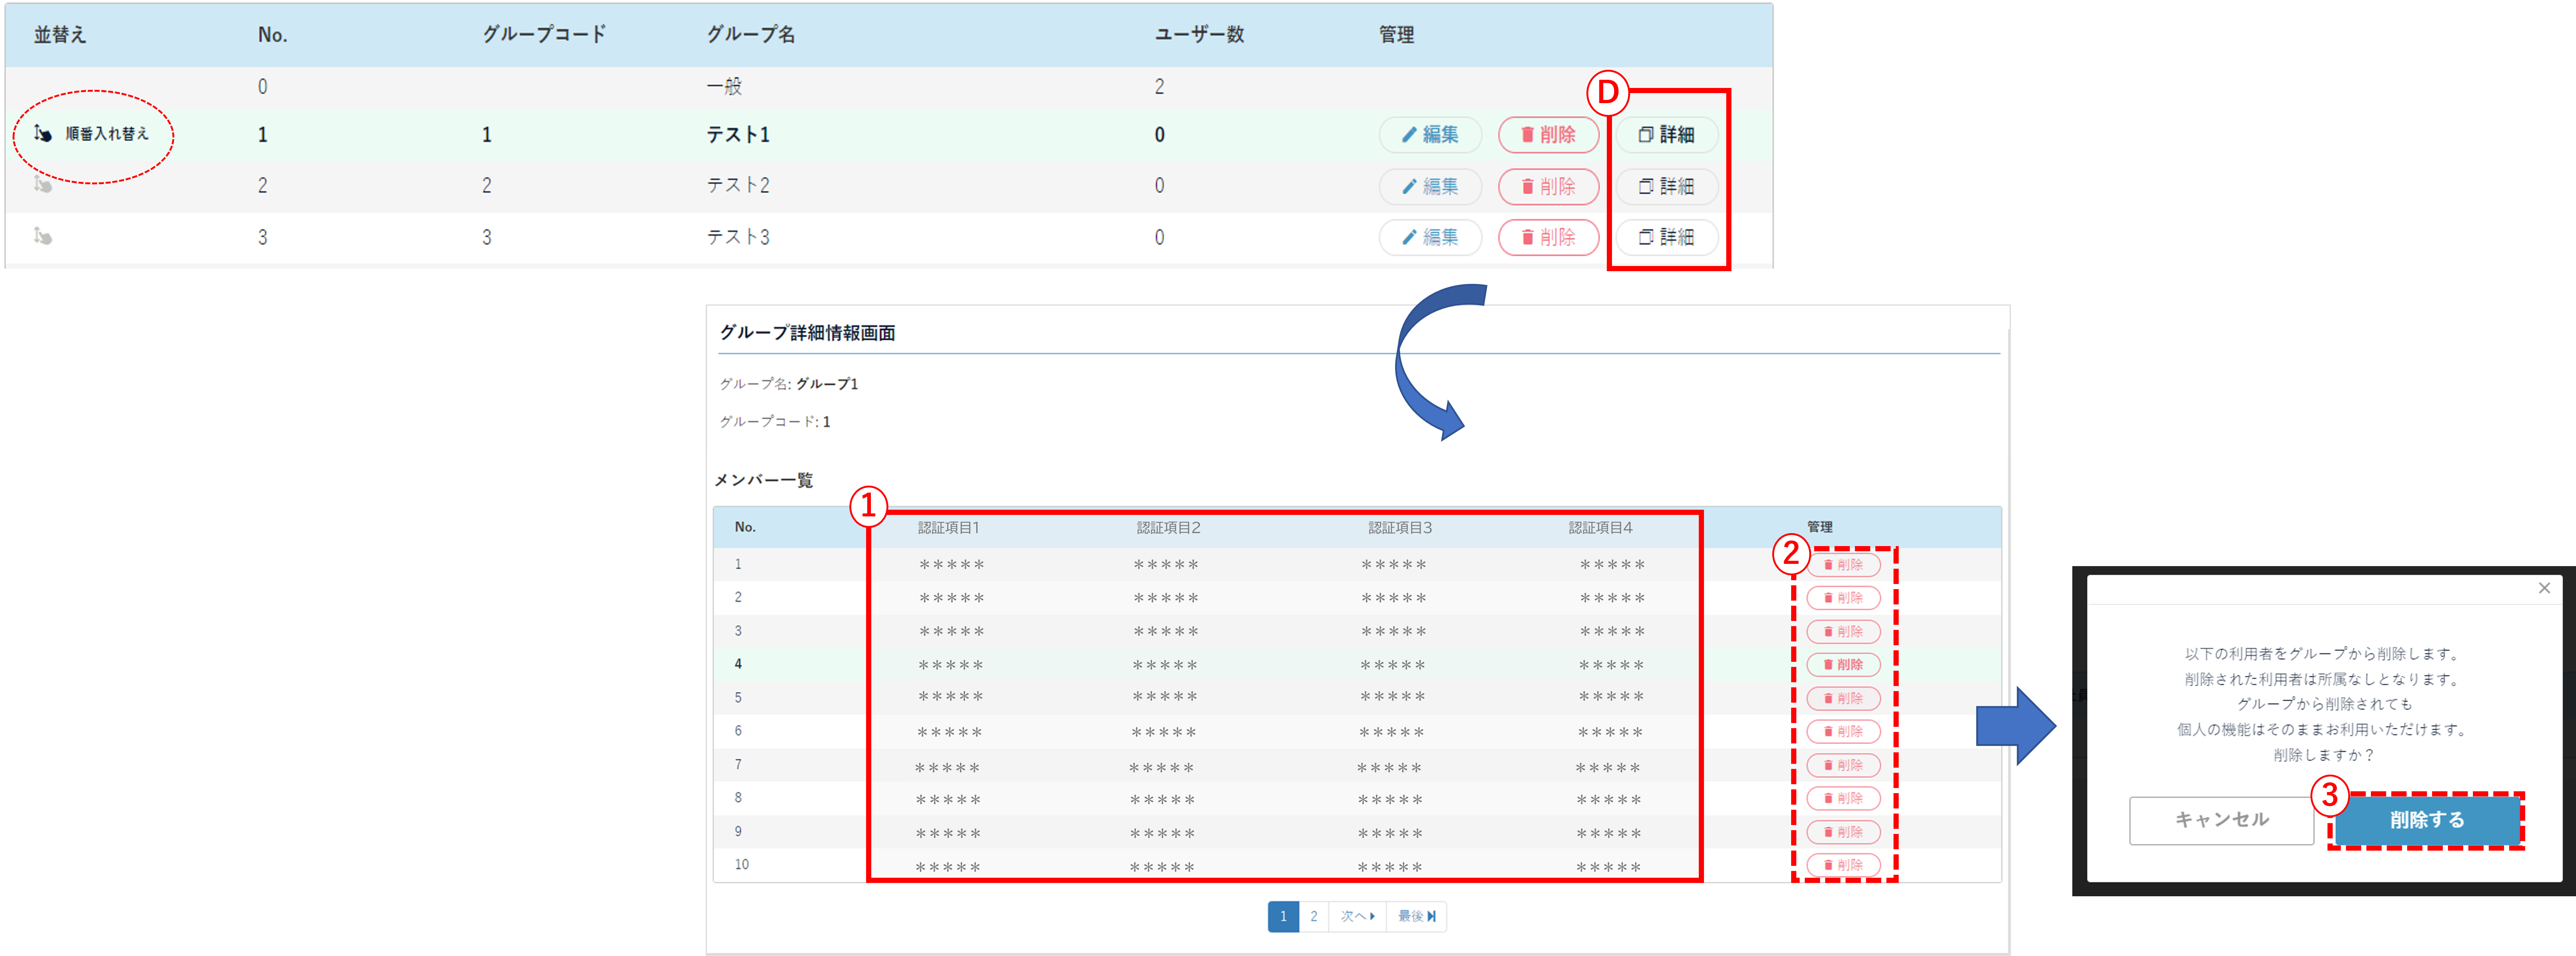Confirm with 削除する button
The height and width of the screenshot is (956, 2576).
pos(2426,820)
